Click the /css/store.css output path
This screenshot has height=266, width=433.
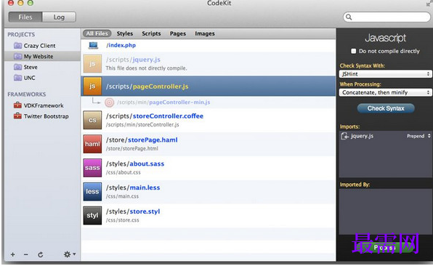click(122, 220)
